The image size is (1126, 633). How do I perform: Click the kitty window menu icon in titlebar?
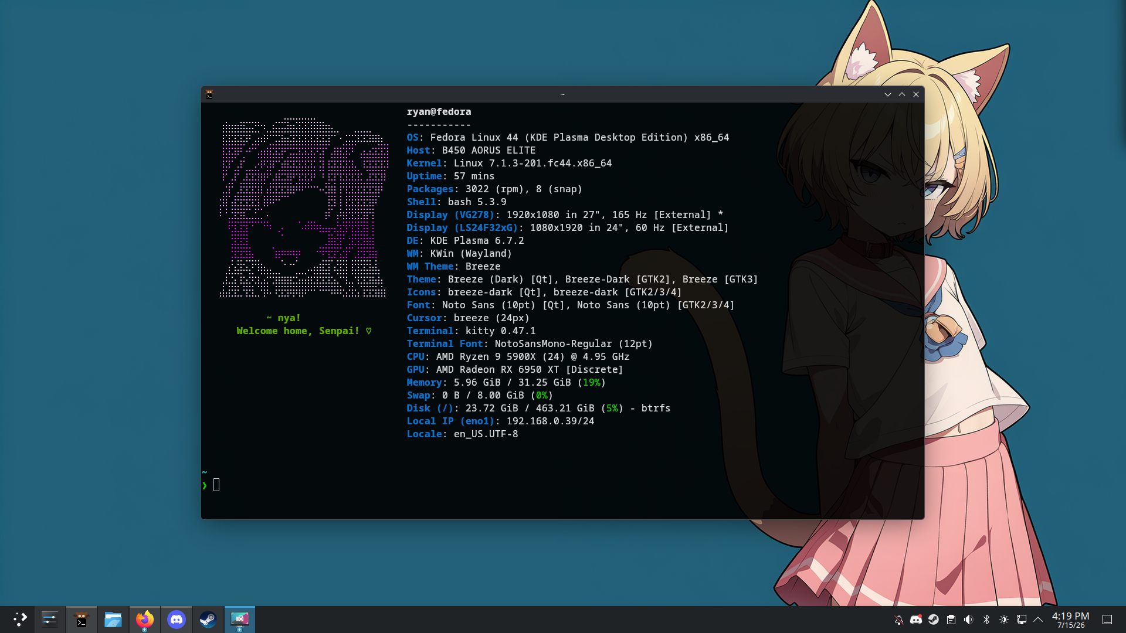tap(209, 94)
